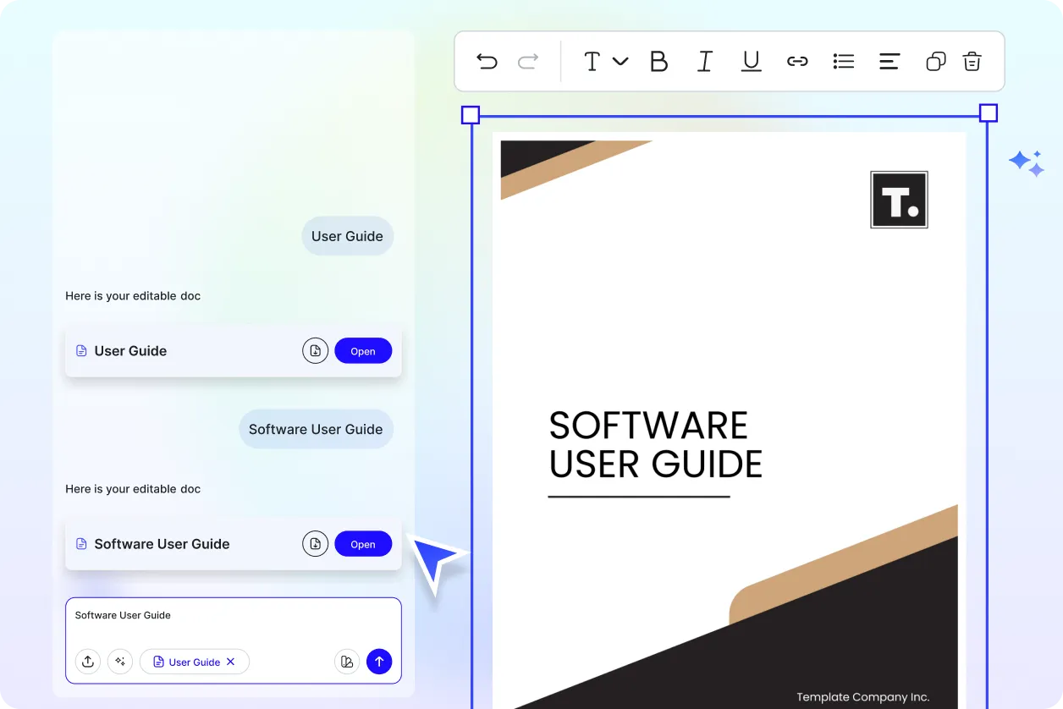Click the SOFTWARE USER GUIDE title on the page

[656, 445]
